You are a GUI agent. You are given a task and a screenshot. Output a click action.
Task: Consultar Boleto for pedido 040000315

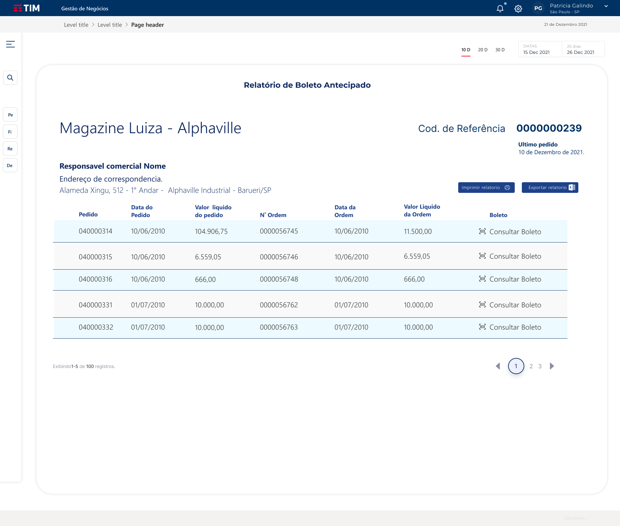pos(515,256)
